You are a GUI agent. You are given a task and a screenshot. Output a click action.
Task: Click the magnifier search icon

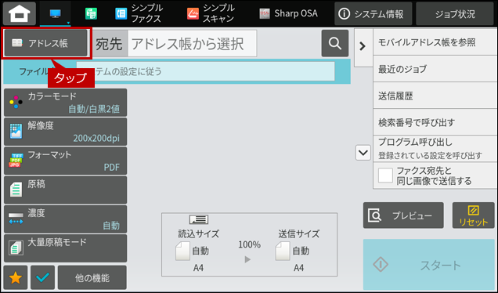[335, 43]
